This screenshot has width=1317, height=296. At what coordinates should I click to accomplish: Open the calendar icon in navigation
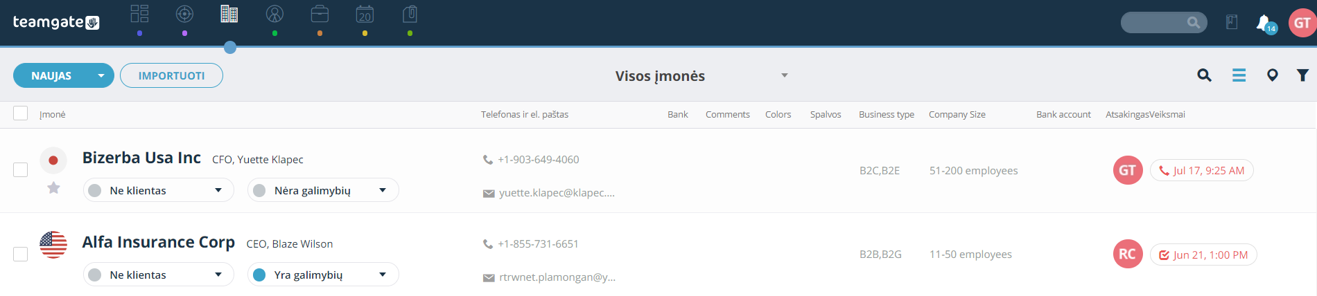point(365,14)
